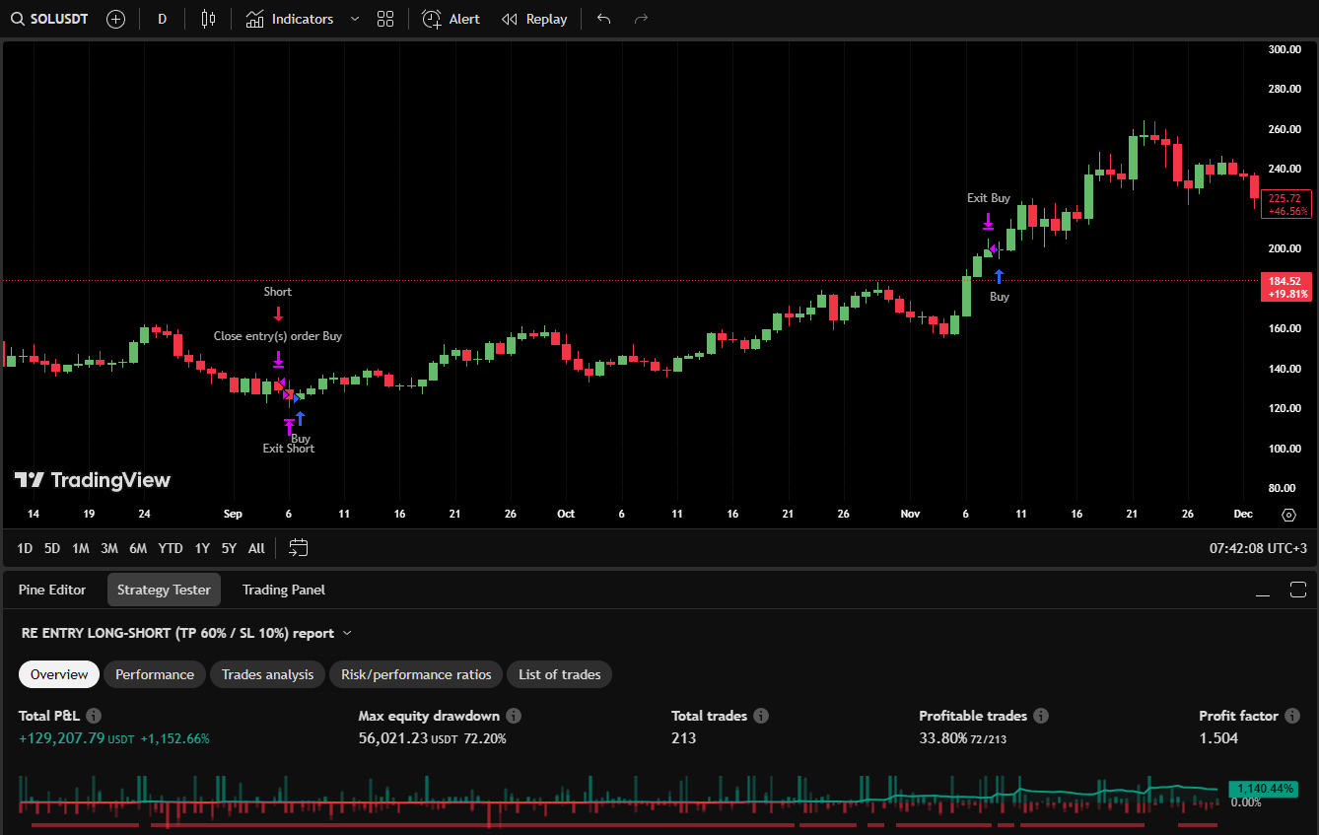Screen dimensions: 1319x835
Task: Select the List of trades view
Action: [x=559, y=674]
